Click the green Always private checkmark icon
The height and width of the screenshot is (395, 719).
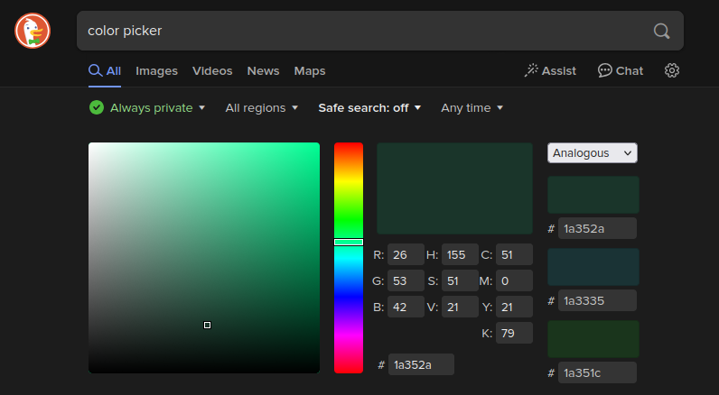97,107
